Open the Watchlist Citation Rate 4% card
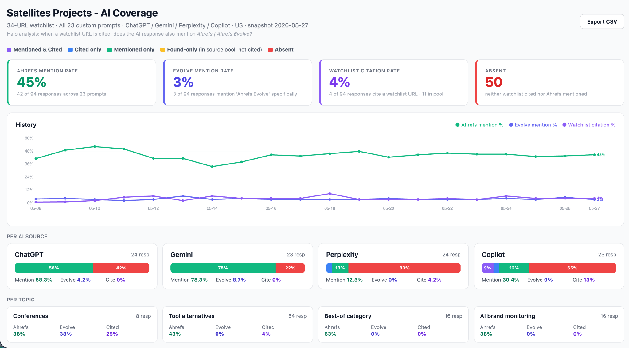The width and height of the screenshot is (629, 348). pyautogui.click(x=393, y=83)
